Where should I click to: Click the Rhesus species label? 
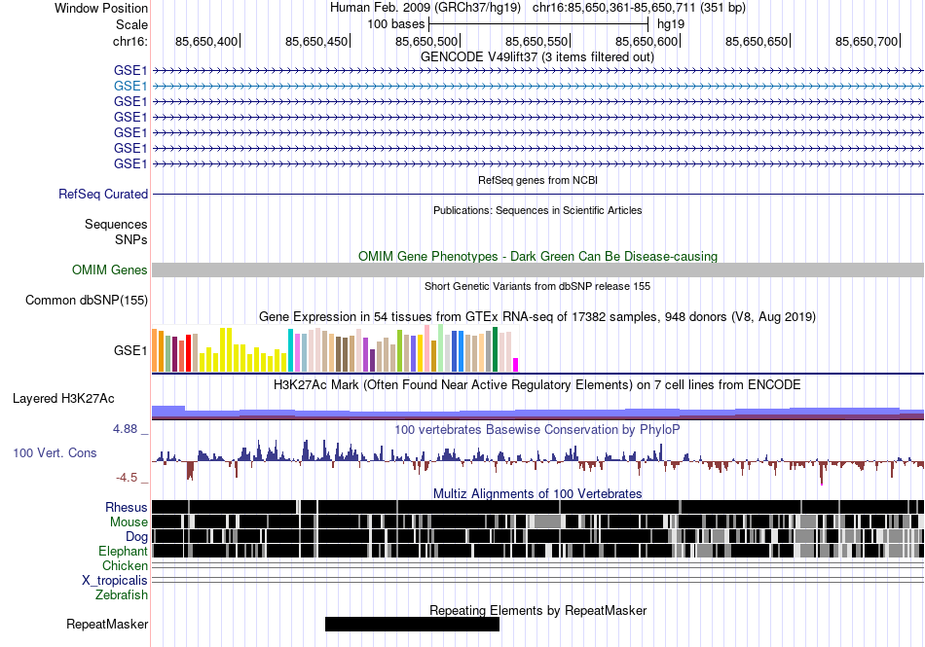127,507
